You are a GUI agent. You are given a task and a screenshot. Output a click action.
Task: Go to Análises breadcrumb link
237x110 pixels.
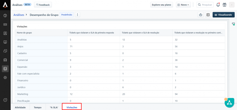(19, 15)
